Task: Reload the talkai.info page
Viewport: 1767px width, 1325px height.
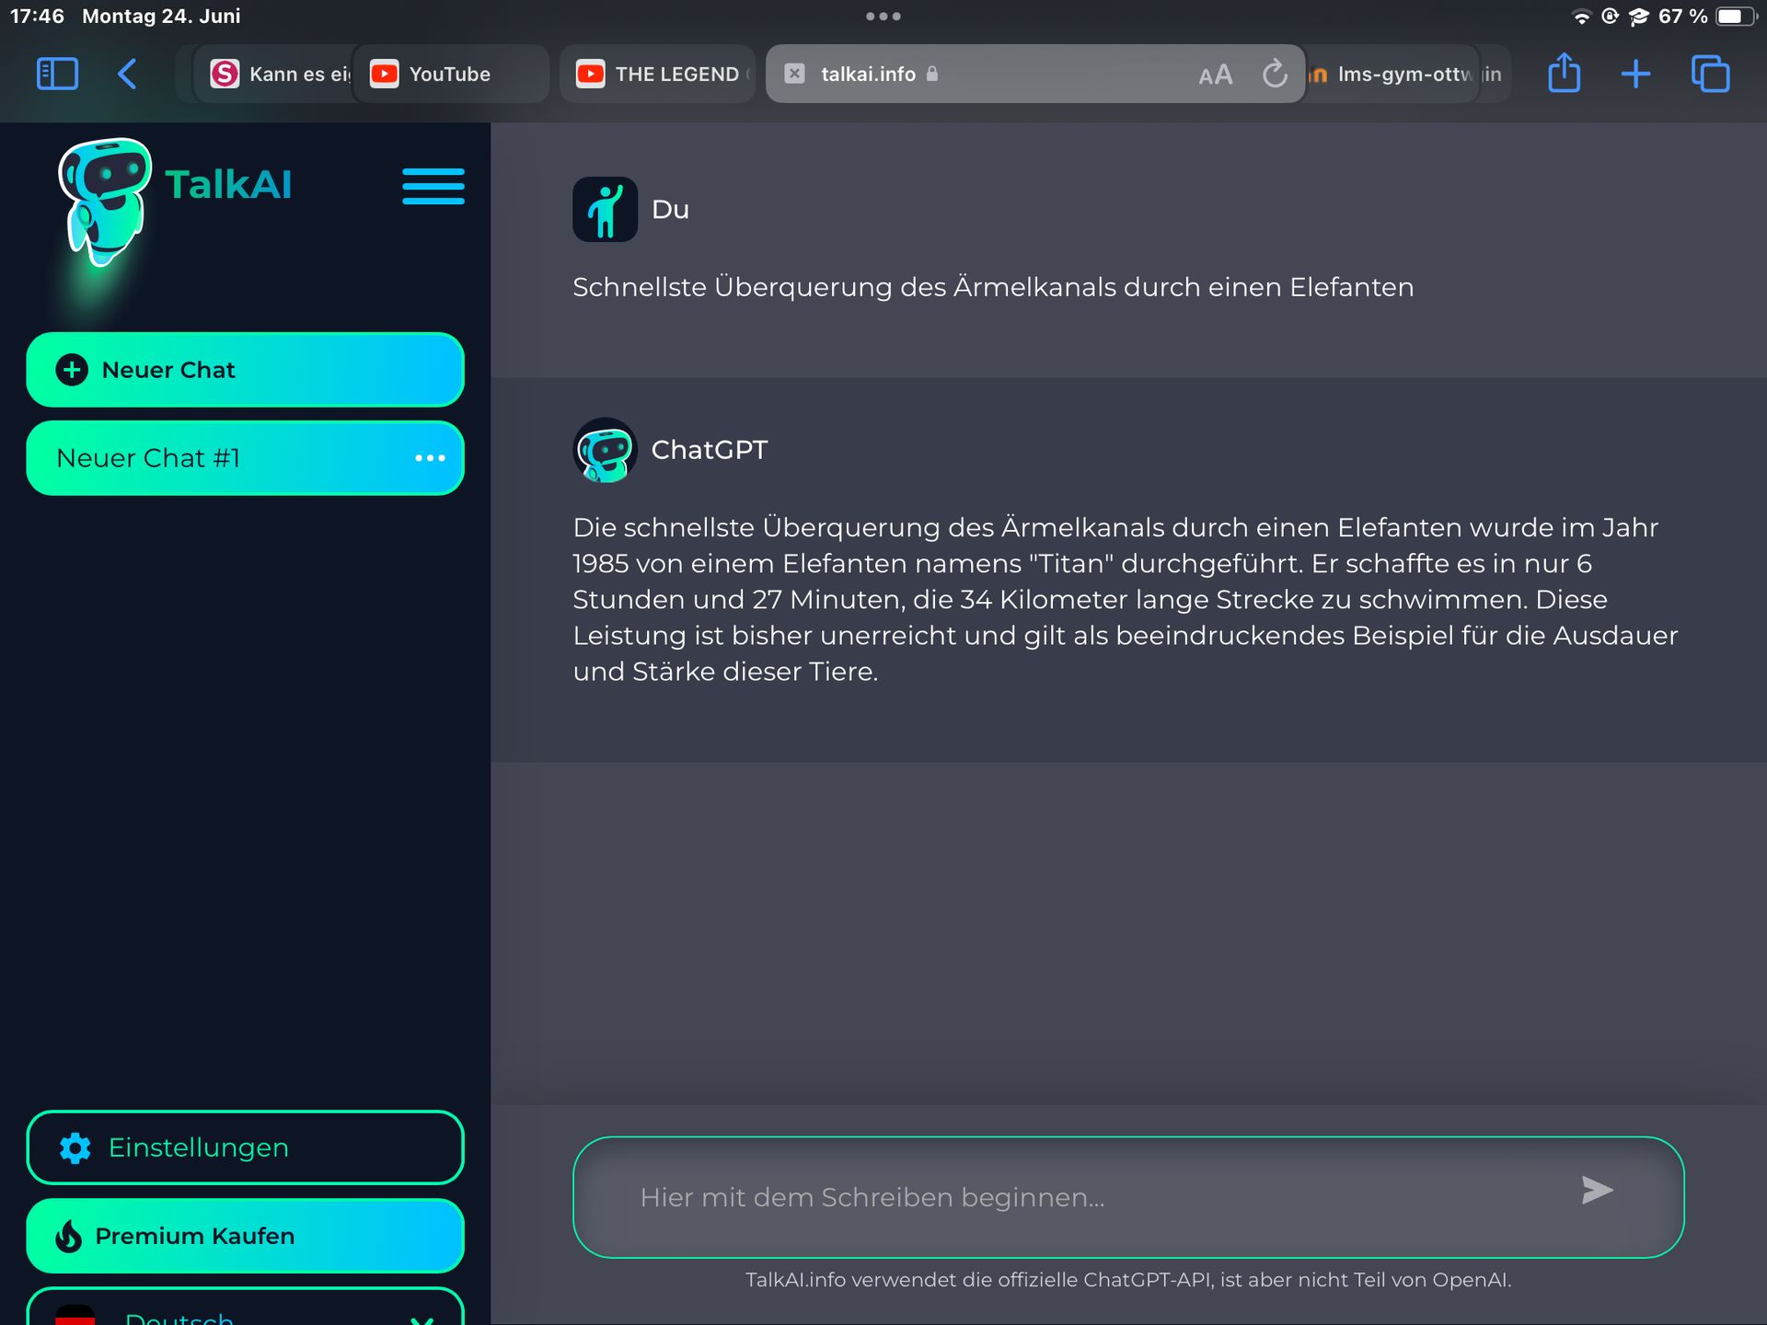Action: (x=1274, y=74)
